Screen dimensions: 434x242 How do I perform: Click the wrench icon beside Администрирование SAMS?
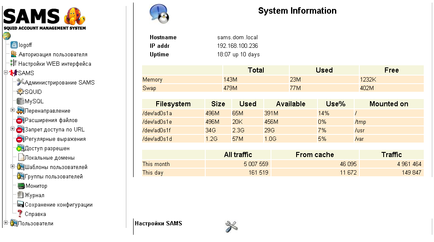pos(20,82)
